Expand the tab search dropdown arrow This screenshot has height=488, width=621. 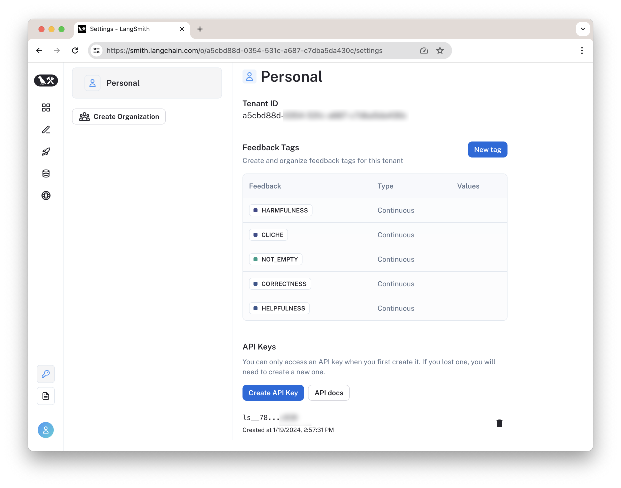[583, 29]
